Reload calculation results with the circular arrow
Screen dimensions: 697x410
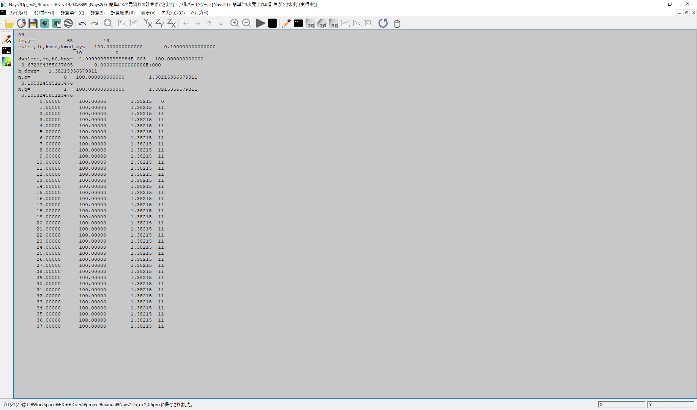pos(383,24)
